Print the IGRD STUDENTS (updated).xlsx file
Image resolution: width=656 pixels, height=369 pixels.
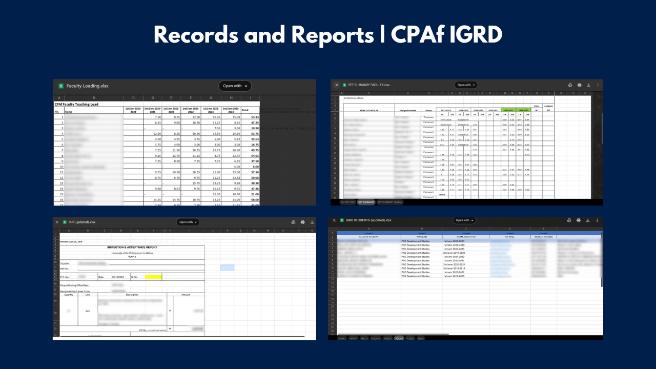[x=579, y=220]
